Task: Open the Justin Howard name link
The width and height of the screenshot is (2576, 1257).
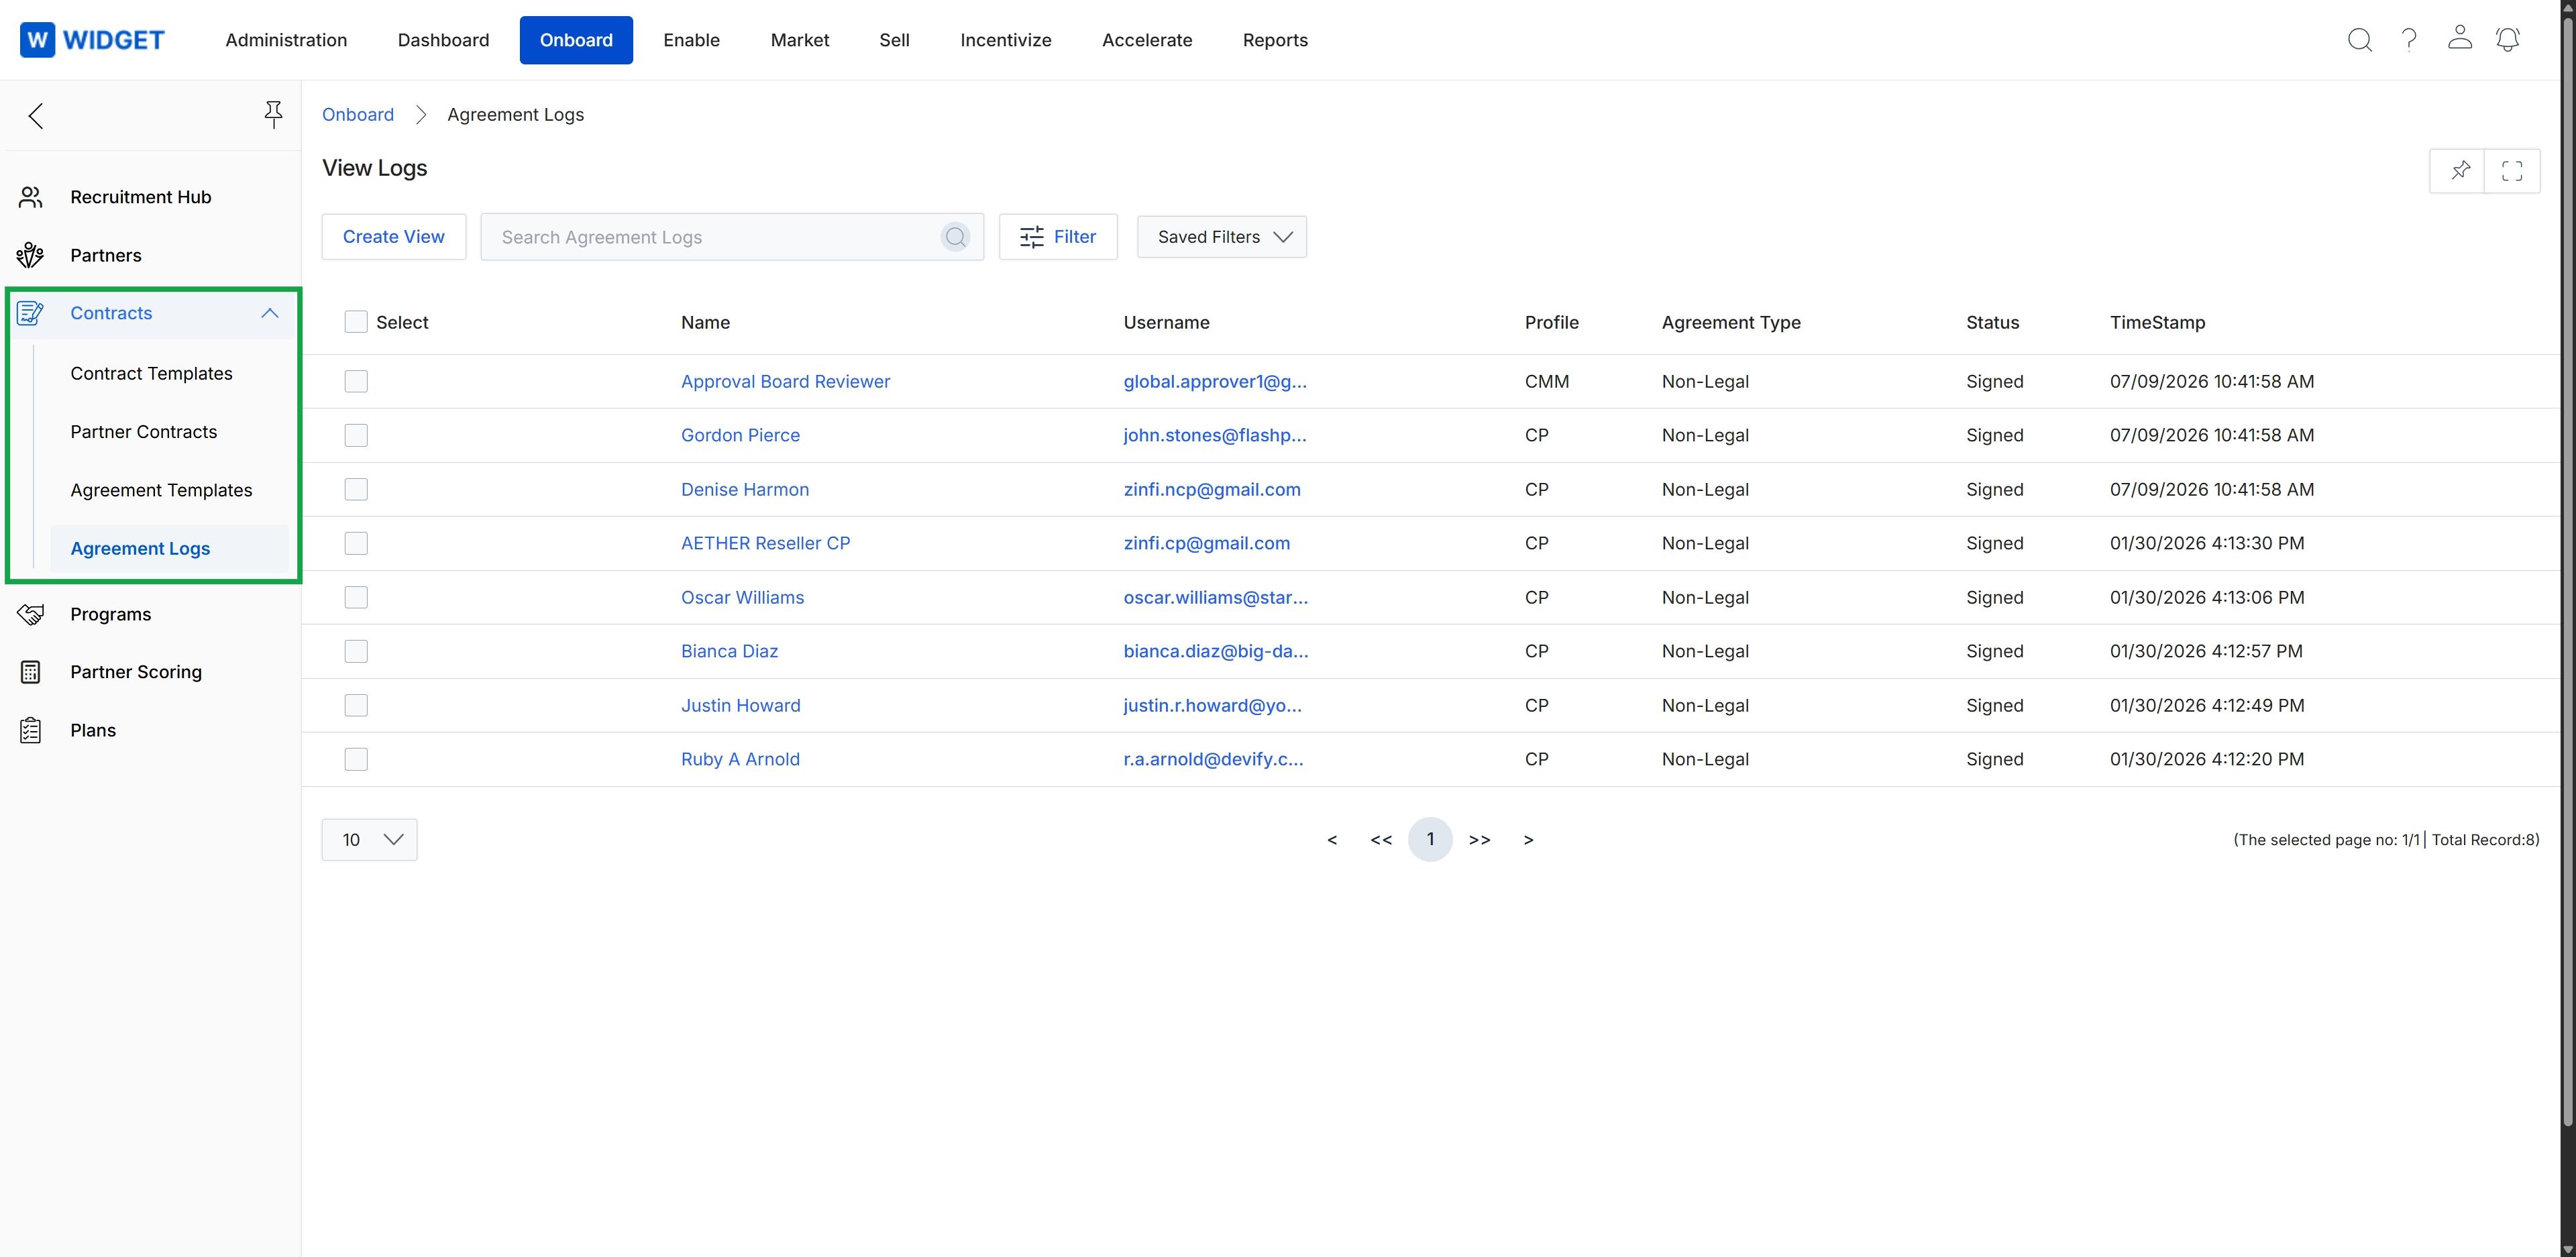Action: click(x=740, y=705)
